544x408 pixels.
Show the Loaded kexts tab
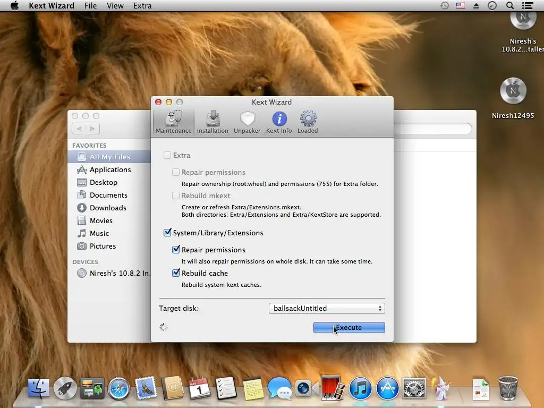pyautogui.click(x=308, y=122)
